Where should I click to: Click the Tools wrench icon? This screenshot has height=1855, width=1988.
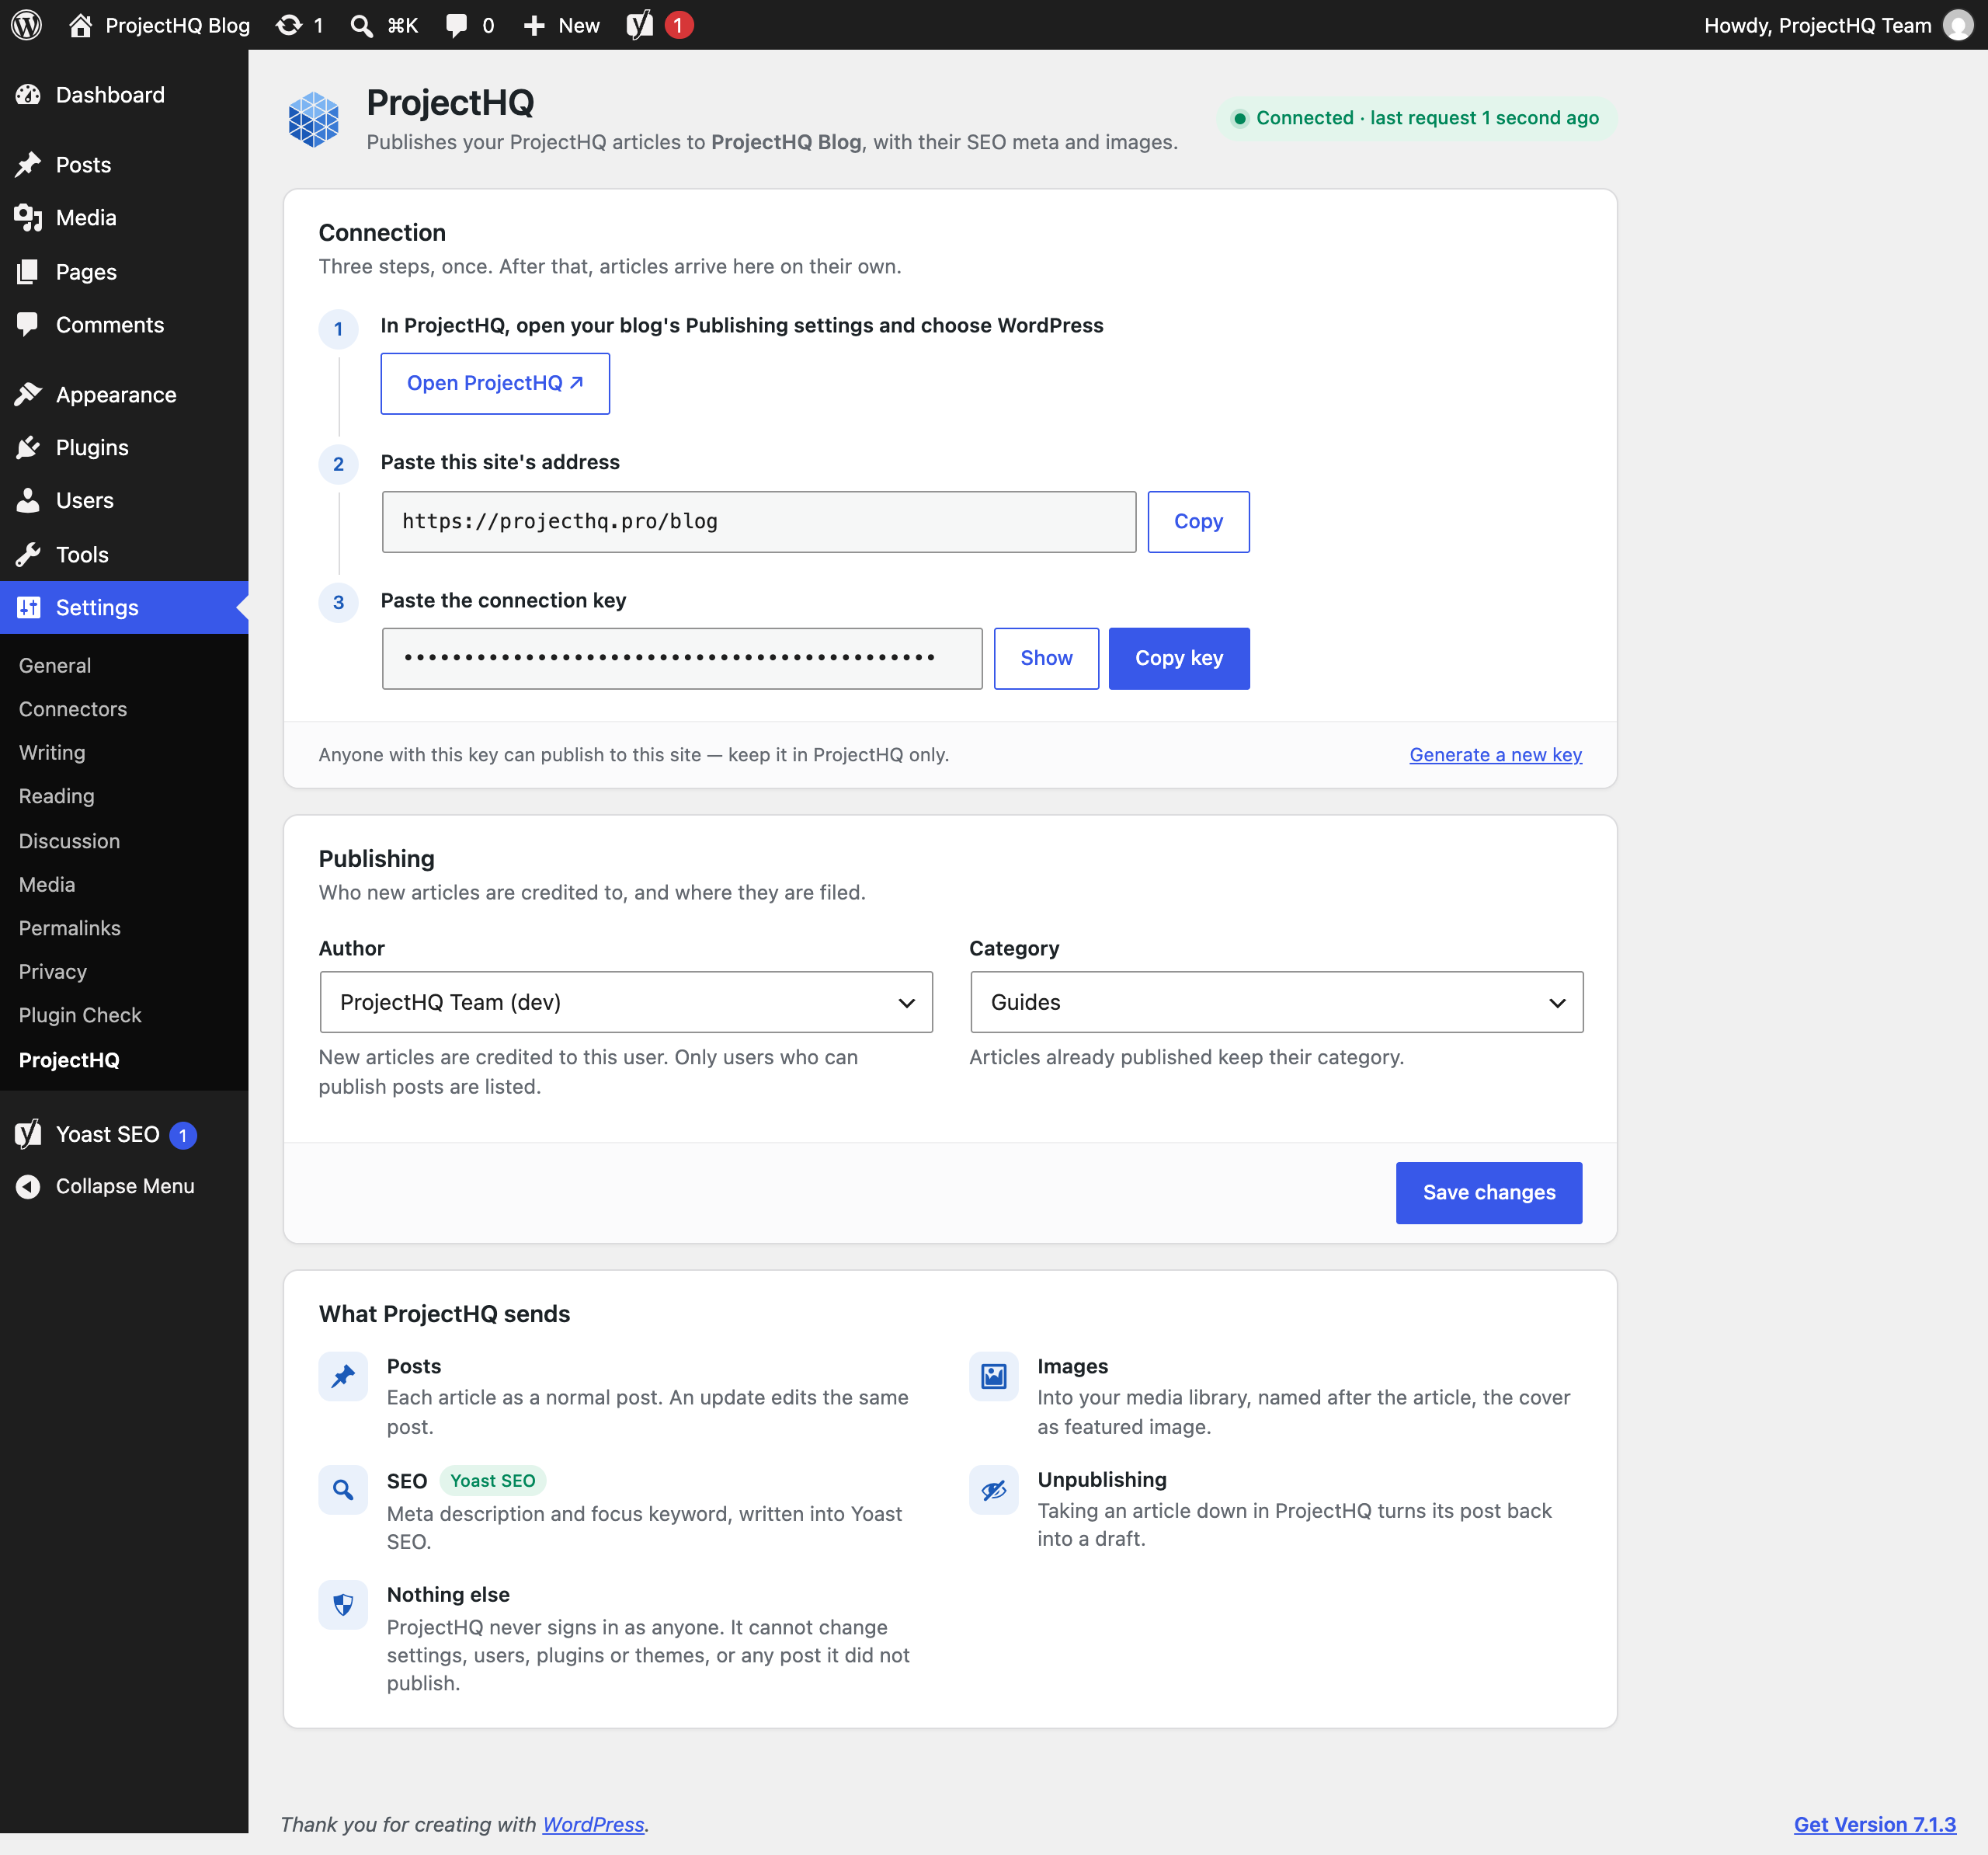[28, 555]
